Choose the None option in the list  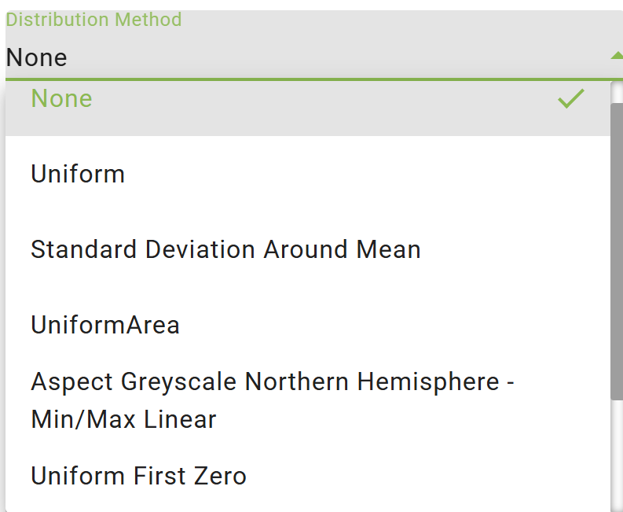coord(62,99)
